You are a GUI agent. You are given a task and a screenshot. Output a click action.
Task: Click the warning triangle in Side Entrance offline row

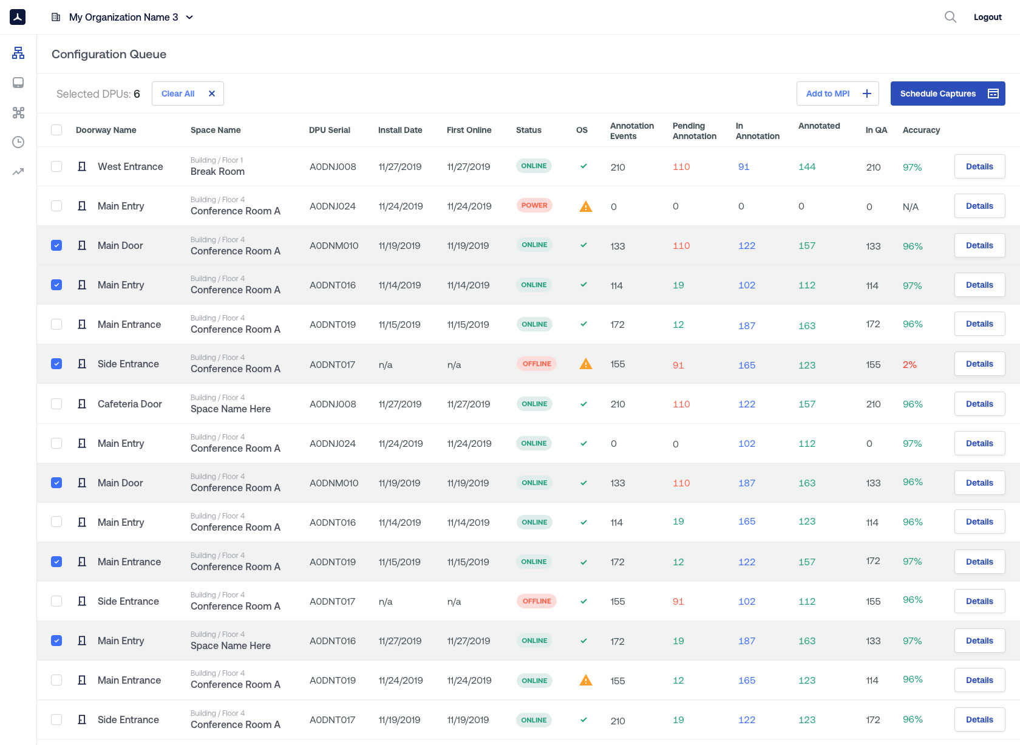pos(585,364)
